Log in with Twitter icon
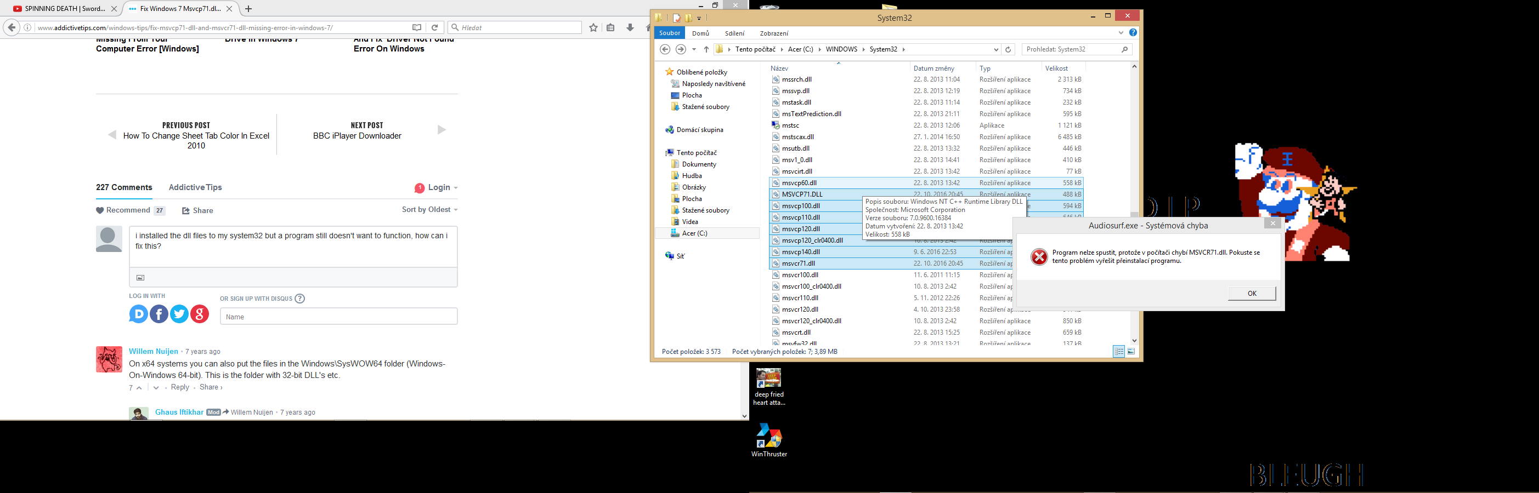1539x493 pixels. (179, 314)
